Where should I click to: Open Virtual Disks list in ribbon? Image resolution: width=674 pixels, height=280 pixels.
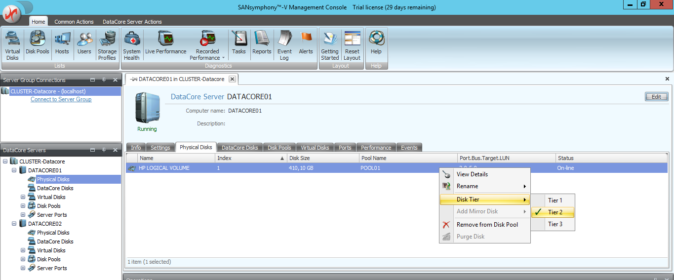12,45
